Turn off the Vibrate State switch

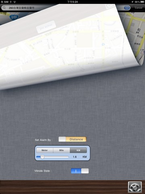pos(80,171)
